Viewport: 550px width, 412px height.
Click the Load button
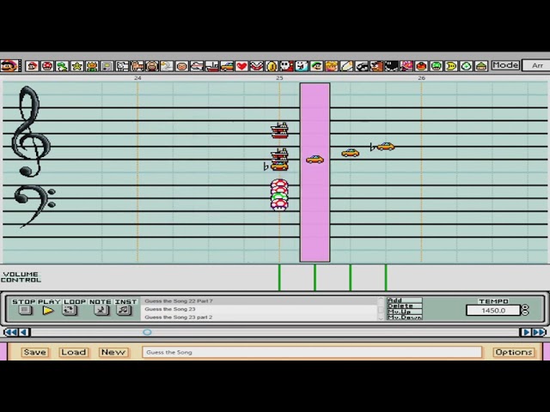[73, 352]
